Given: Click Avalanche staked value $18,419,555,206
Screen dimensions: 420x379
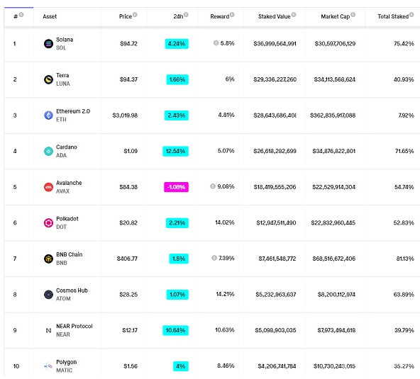Looking at the screenshot, I should pos(275,187).
